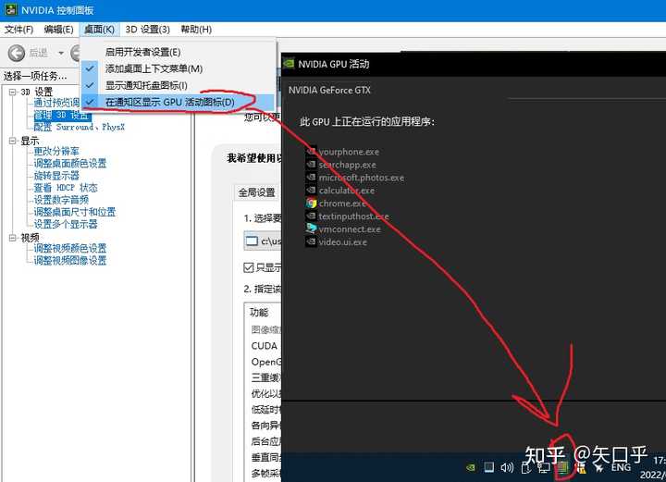Open 编辑(E) menu

tap(58, 30)
